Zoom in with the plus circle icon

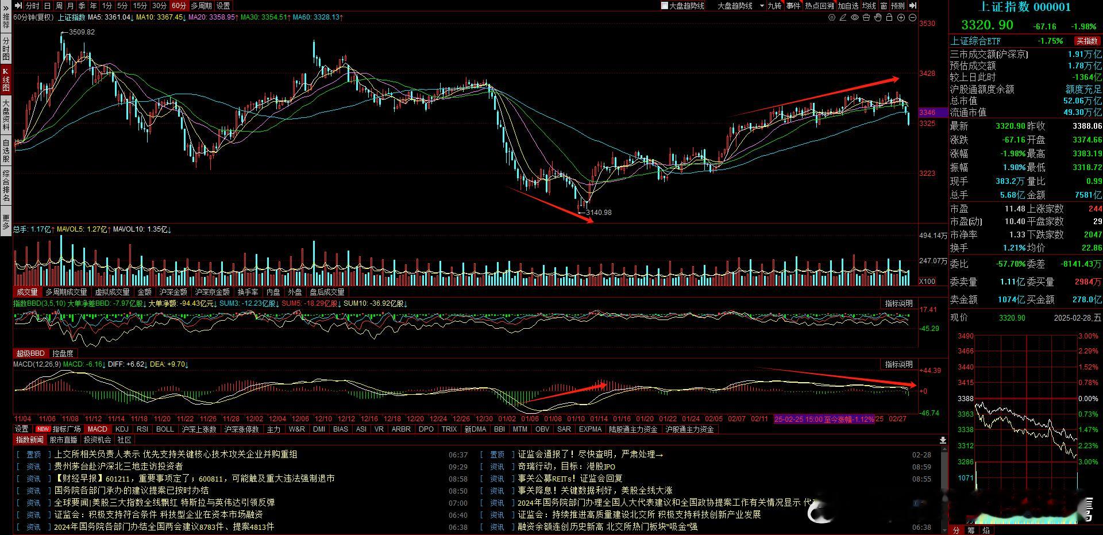tap(900, 18)
